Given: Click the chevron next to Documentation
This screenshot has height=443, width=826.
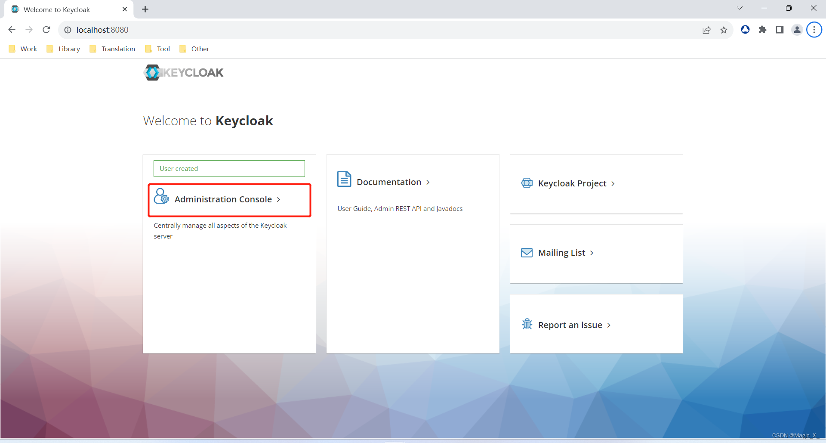Looking at the screenshot, I should (x=428, y=183).
